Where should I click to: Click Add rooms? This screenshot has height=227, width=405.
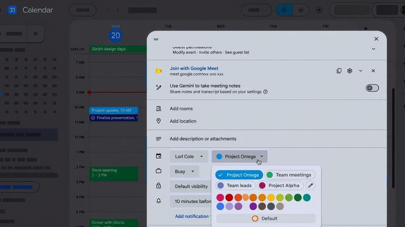click(x=181, y=108)
